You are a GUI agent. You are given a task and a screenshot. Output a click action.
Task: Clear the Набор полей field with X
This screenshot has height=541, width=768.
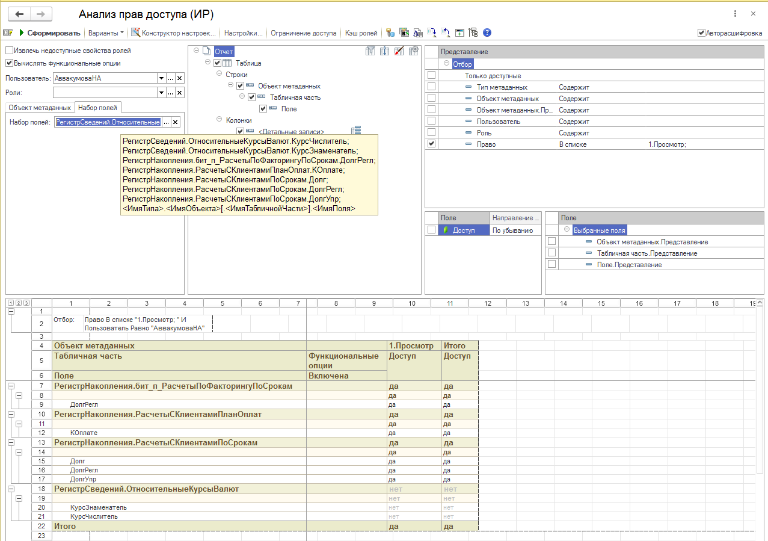coord(176,122)
